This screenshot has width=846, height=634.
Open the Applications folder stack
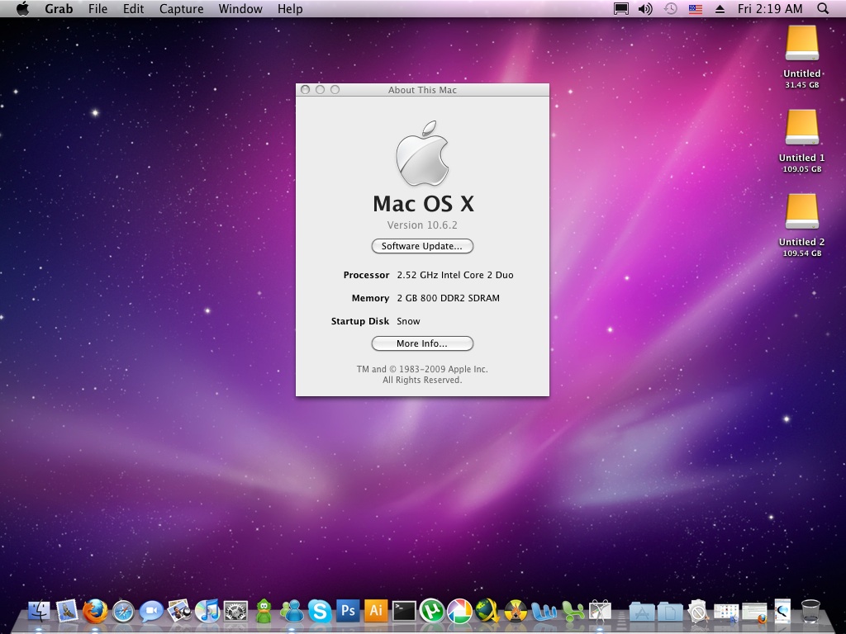(642, 612)
